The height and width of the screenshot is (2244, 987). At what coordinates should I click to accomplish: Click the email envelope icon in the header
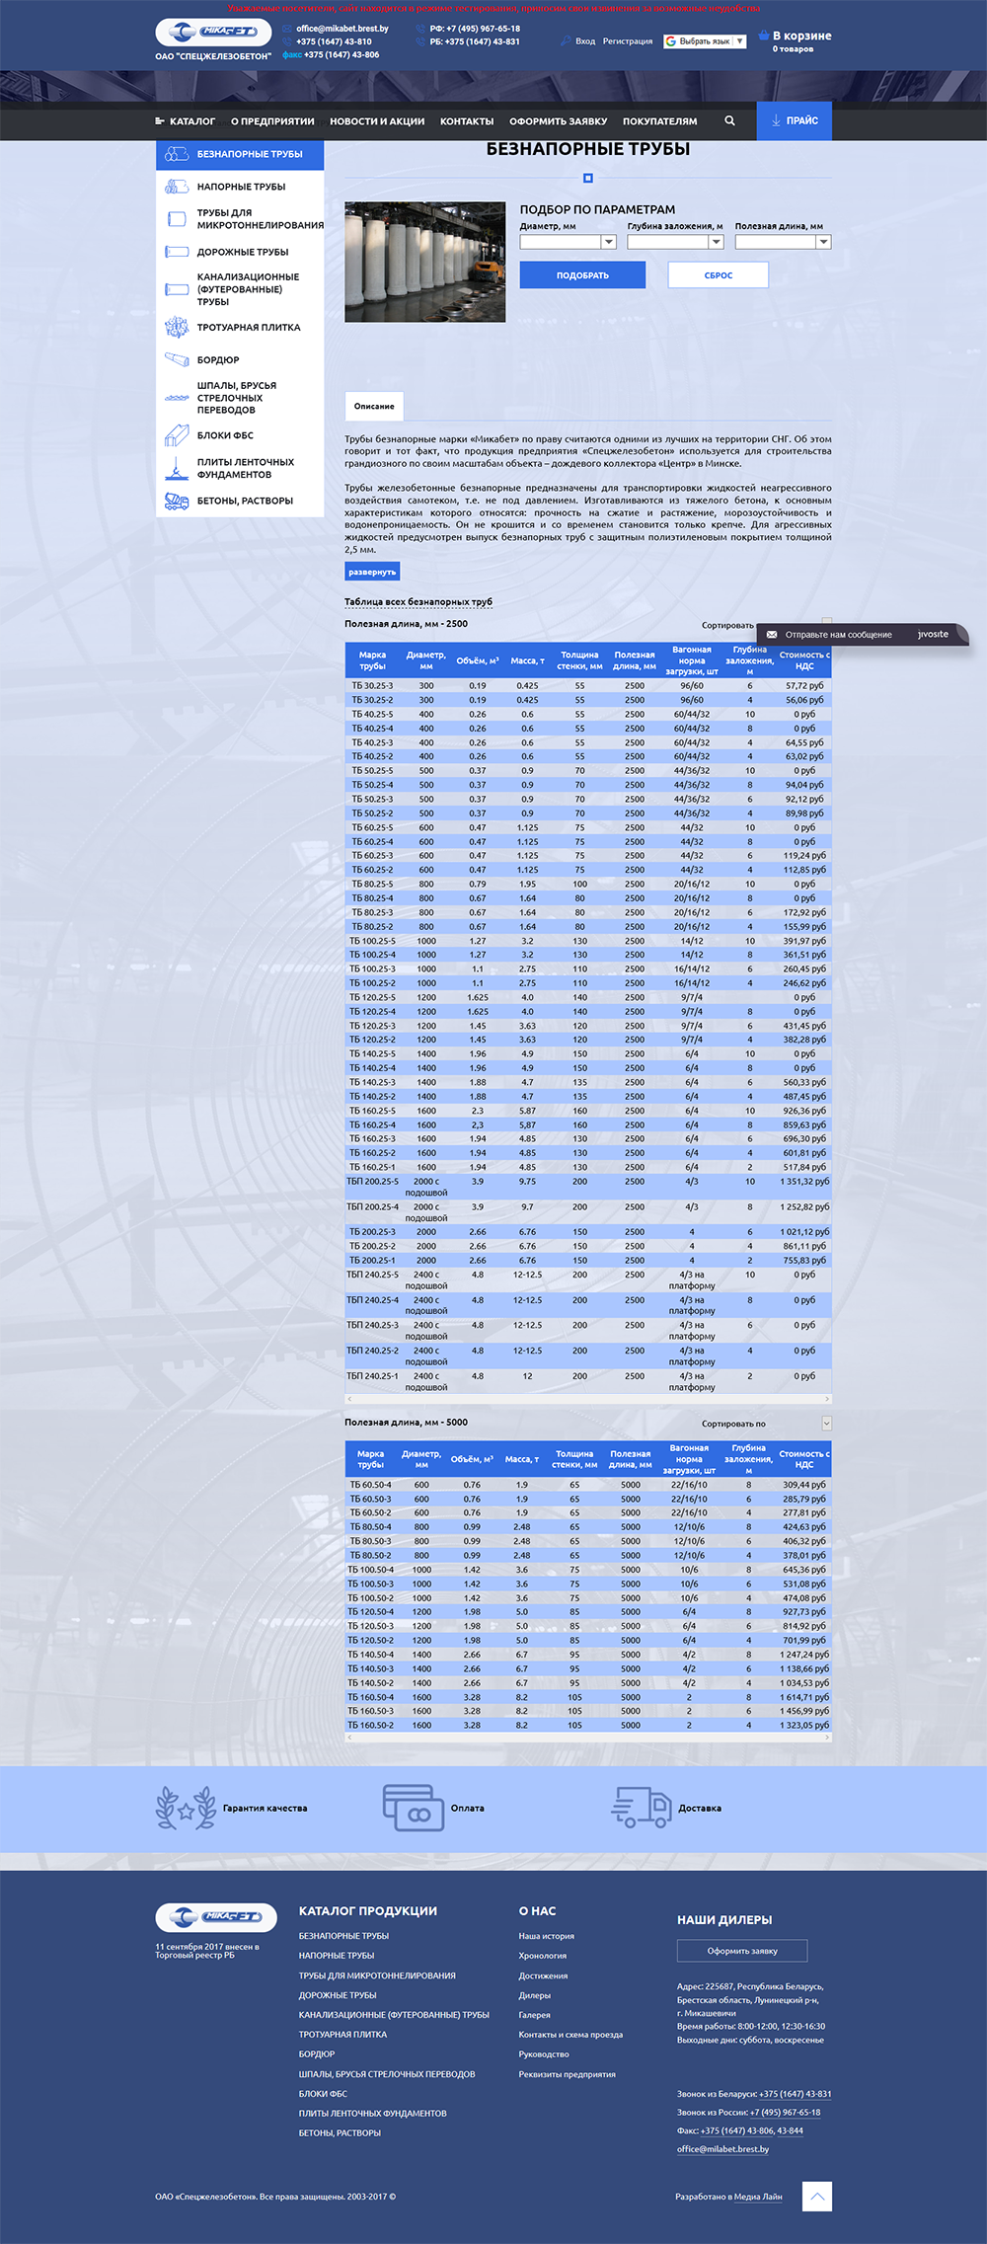[287, 29]
